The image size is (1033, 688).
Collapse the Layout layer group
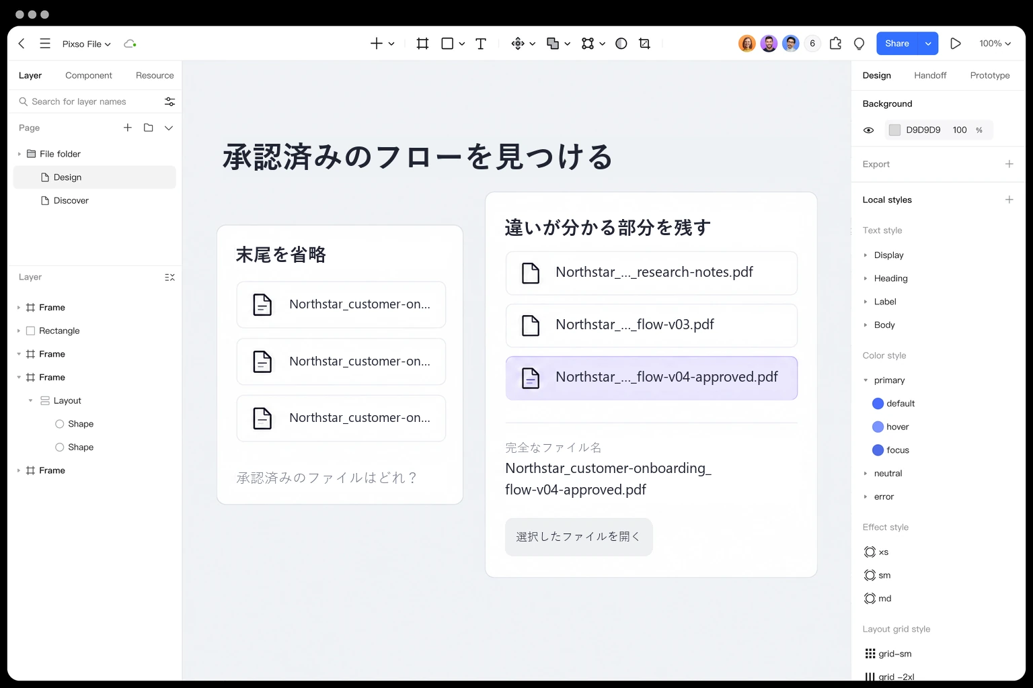point(30,400)
